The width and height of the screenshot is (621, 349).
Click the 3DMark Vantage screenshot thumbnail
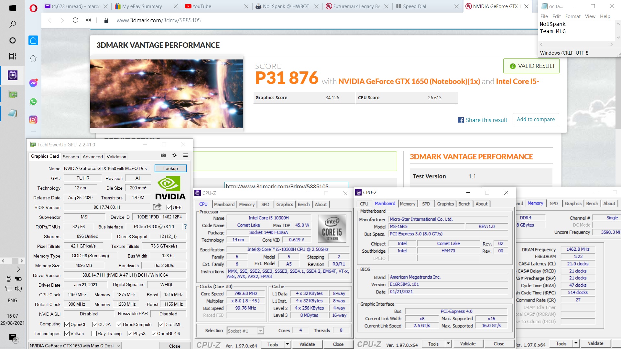(167, 94)
